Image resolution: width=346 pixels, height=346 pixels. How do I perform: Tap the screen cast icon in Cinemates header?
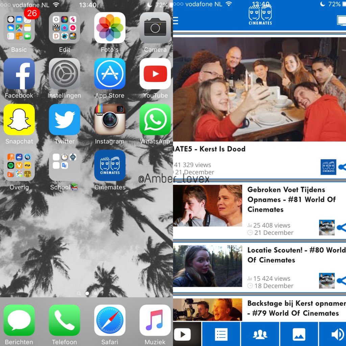pos(342,21)
